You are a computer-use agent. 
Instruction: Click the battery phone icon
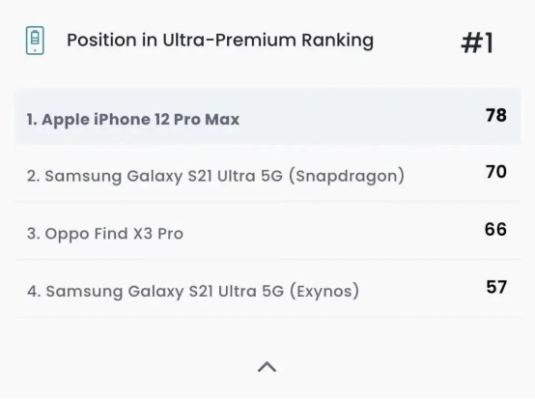click(35, 41)
